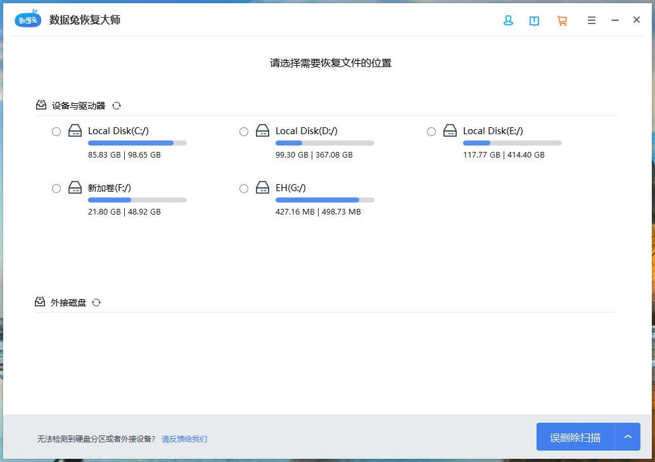The height and width of the screenshot is (462, 655).
Task: Click the EH(G:/) label
Action: [x=291, y=188]
